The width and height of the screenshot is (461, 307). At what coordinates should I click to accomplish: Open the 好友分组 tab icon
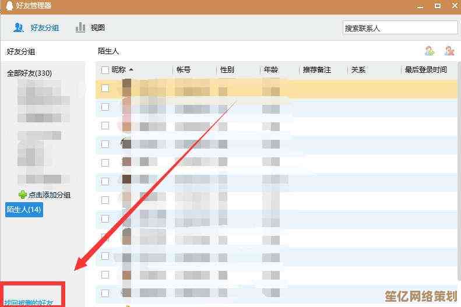[x=19, y=27]
